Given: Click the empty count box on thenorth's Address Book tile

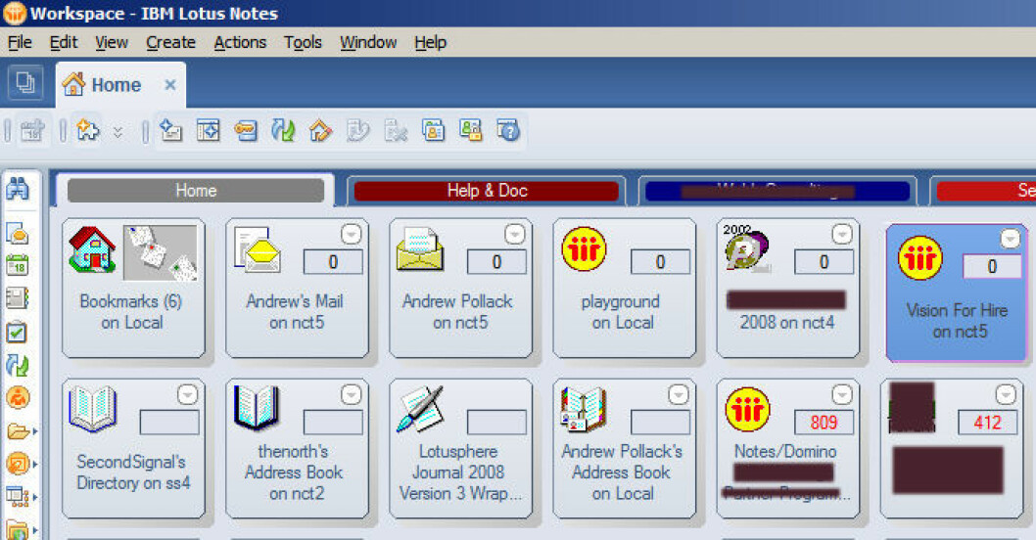Looking at the screenshot, I should (333, 423).
